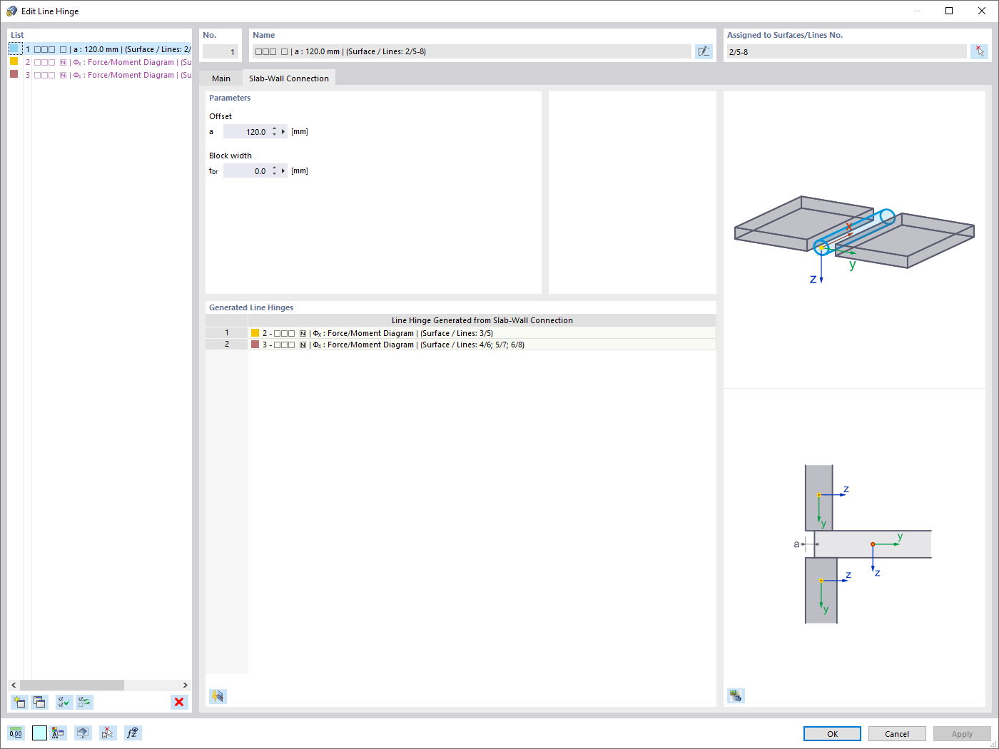
Task: Click the Apply button
Action: click(x=962, y=733)
